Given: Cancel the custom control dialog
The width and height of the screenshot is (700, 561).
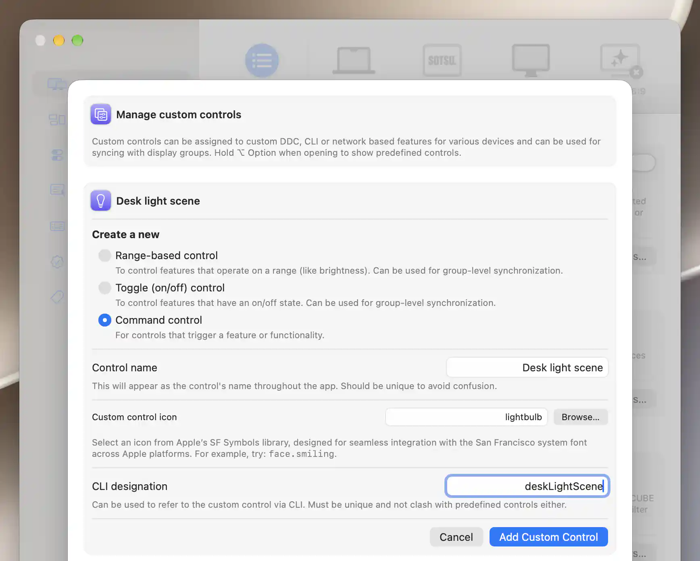Looking at the screenshot, I should (456, 537).
